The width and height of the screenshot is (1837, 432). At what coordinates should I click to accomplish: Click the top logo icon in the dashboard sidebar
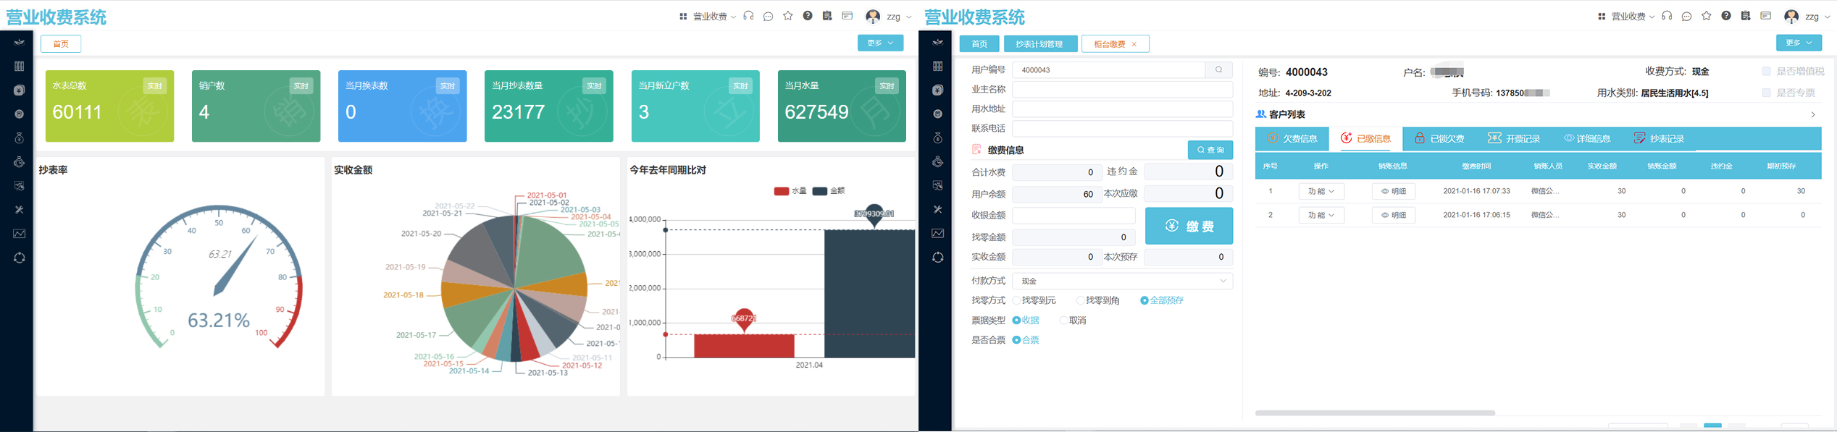[20, 42]
